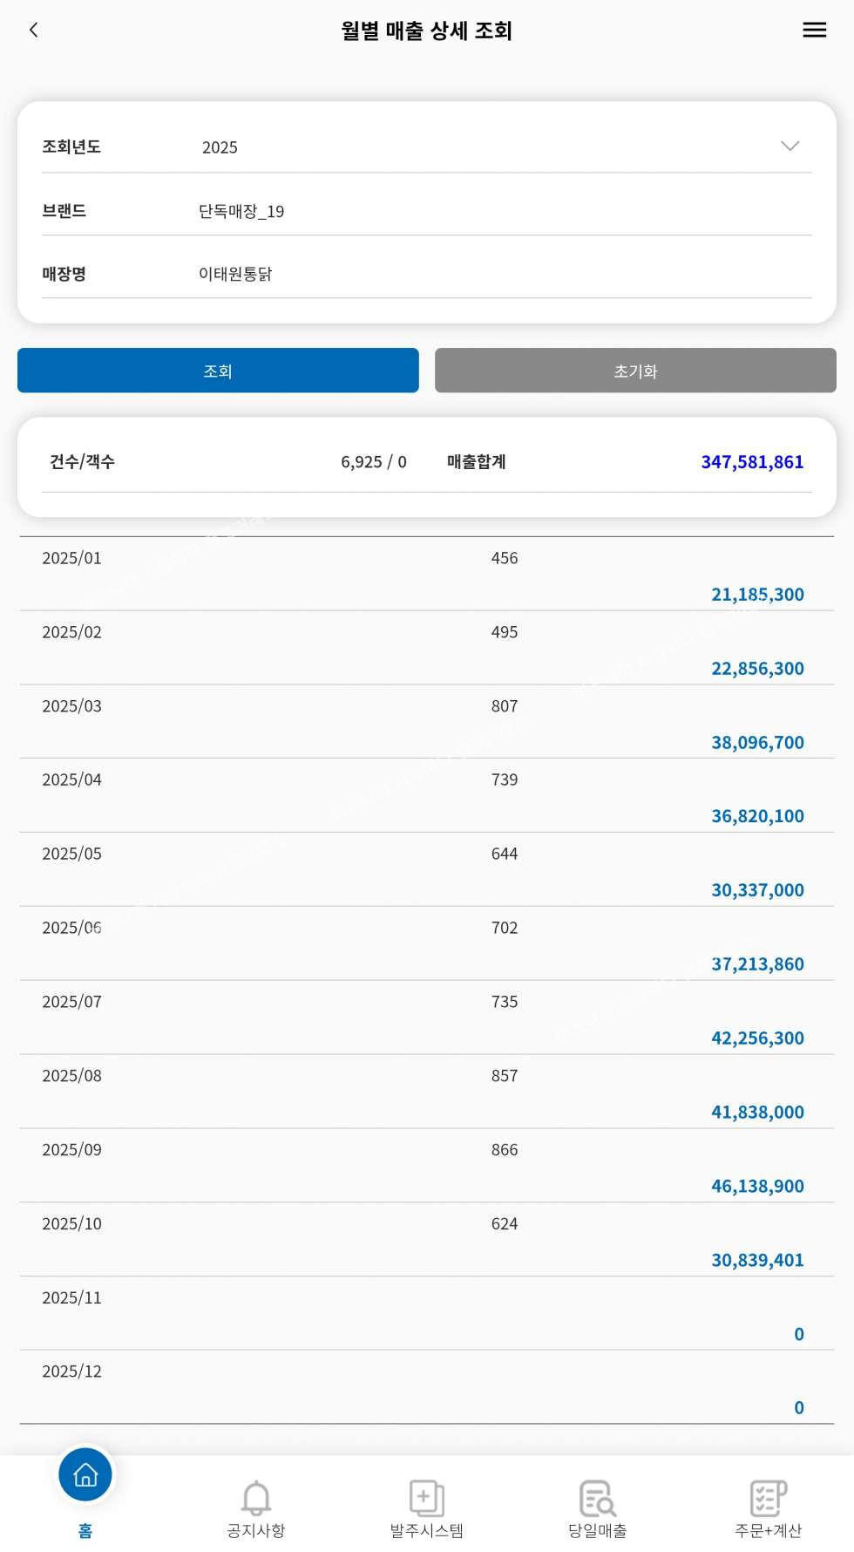Select the 홈 tab label
854x1552 pixels.
coord(85,1531)
